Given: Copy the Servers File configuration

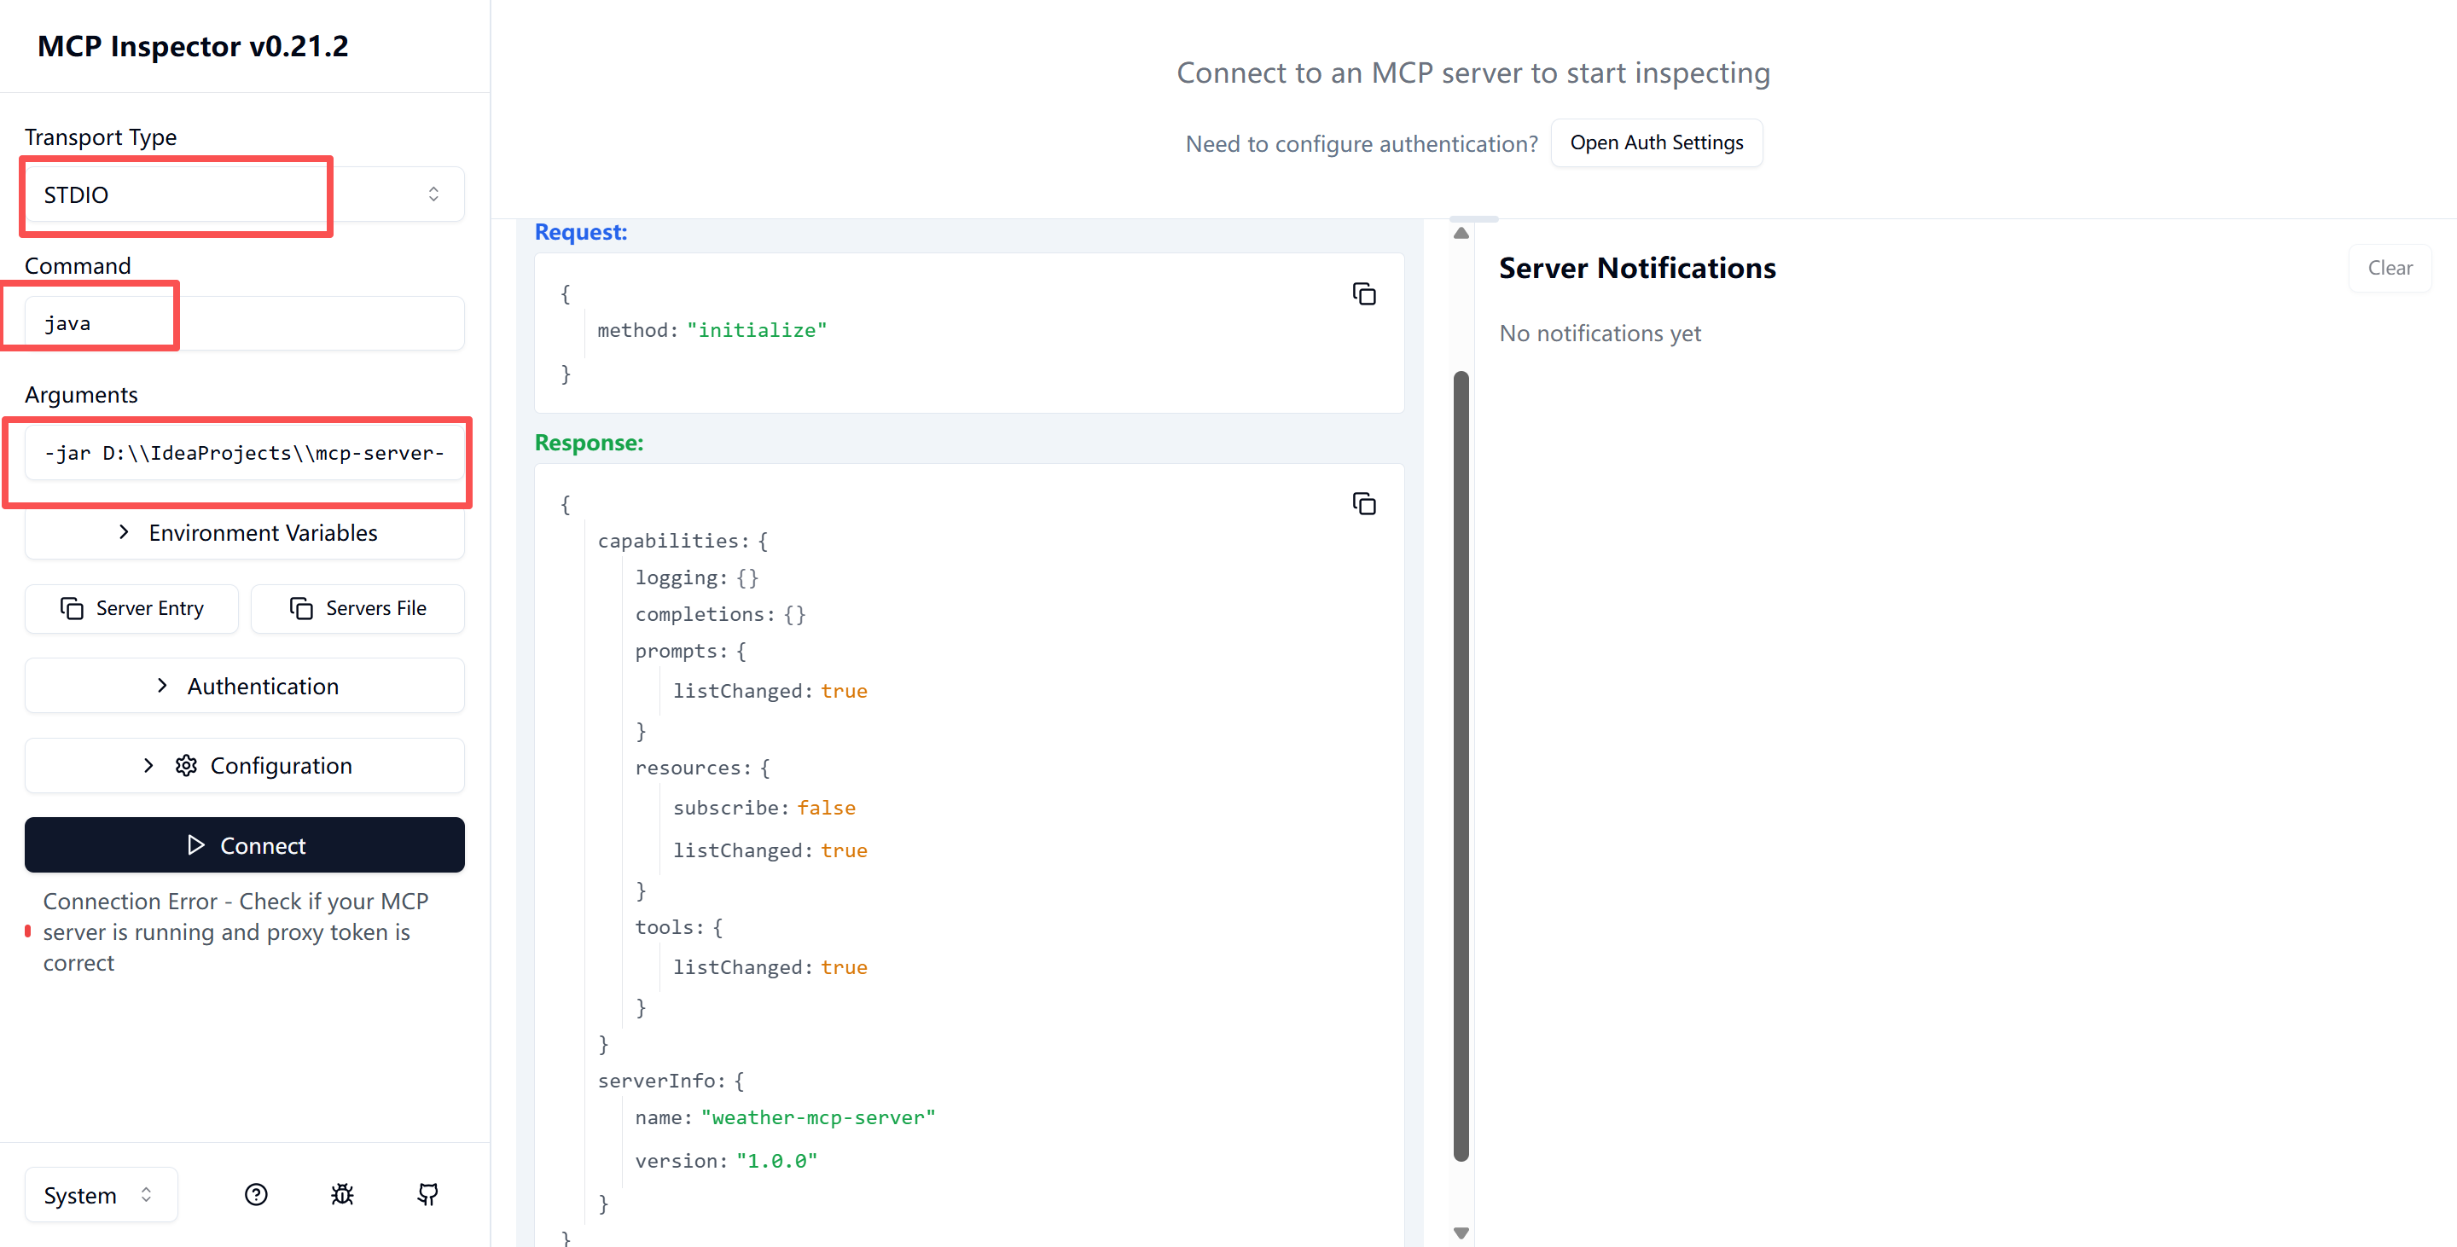Looking at the screenshot, I should point(357,608).
